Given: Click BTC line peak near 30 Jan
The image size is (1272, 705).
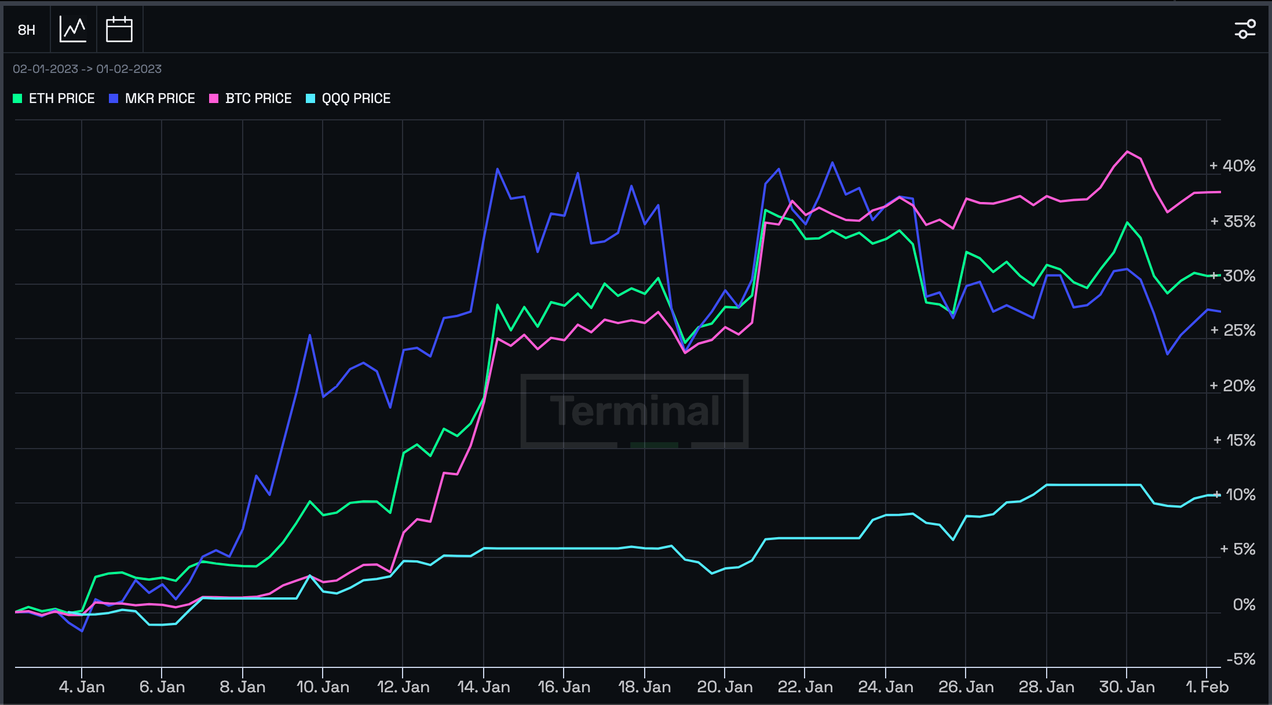Looking at the screenshot, I should coord(1127,152).
